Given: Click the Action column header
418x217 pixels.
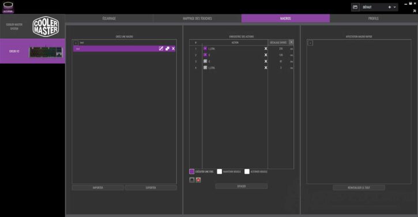Looking at the screenshot, I should click(x=235, y=43).
